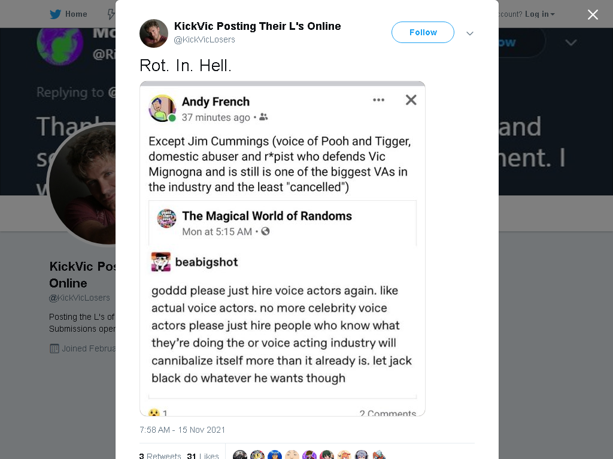Open KickVic profile avatar in tweet header
This screenshot has width=613, height=459.
(x=154, y=33)
